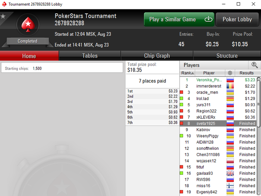Viewport: 261px width, 196px height.
Task: Switch to the Structure tab
Action: tap(227, 56)
